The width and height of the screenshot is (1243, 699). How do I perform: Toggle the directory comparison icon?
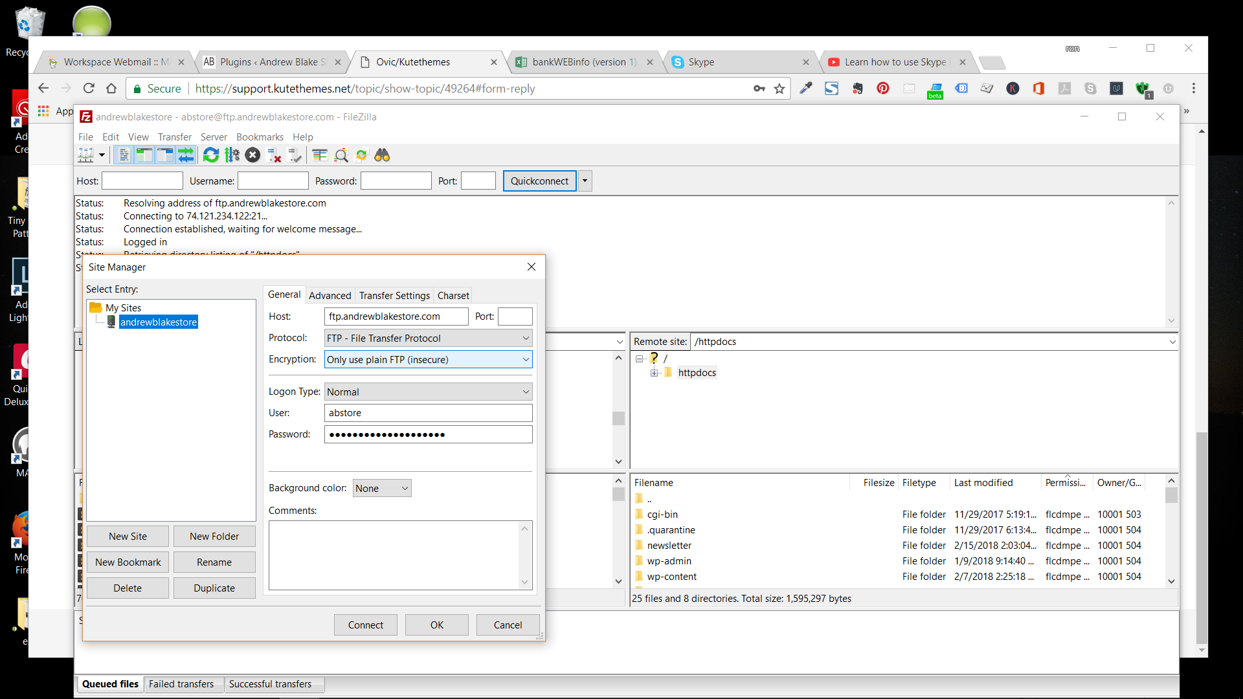[341, 155]
